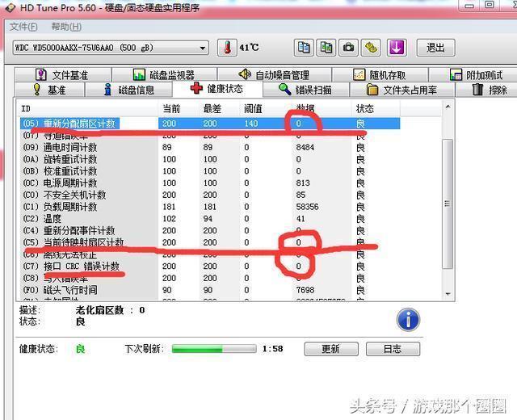The width and height of the screenshot is (517, 420).
Task: Click the blue information icon
Action: click(x=408, y=320)
